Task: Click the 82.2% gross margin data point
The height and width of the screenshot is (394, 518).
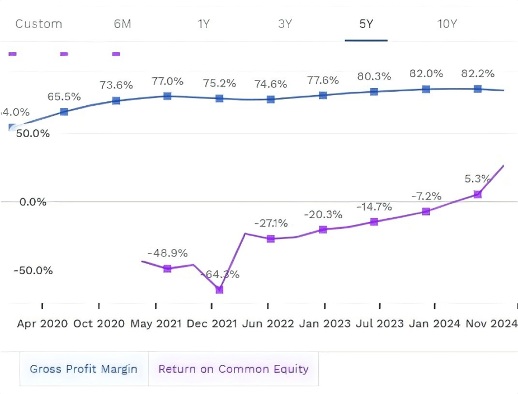Action: [477, 88]
